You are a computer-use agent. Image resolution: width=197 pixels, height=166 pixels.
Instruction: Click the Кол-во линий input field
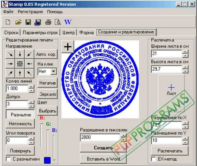pyautogui.click(x=17, y=89)
